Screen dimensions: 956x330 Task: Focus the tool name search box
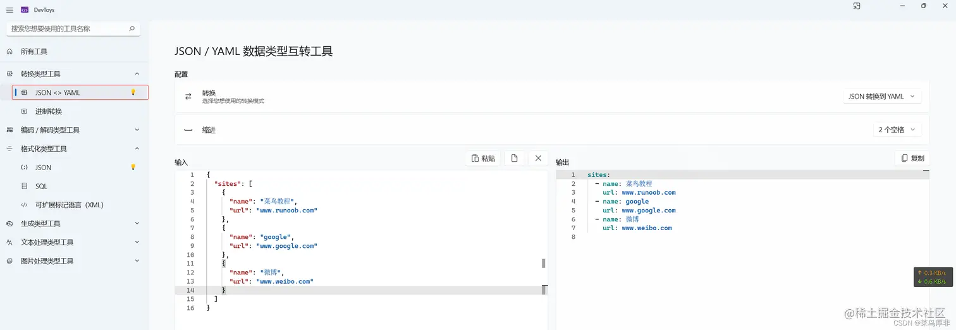pos(73,28)
